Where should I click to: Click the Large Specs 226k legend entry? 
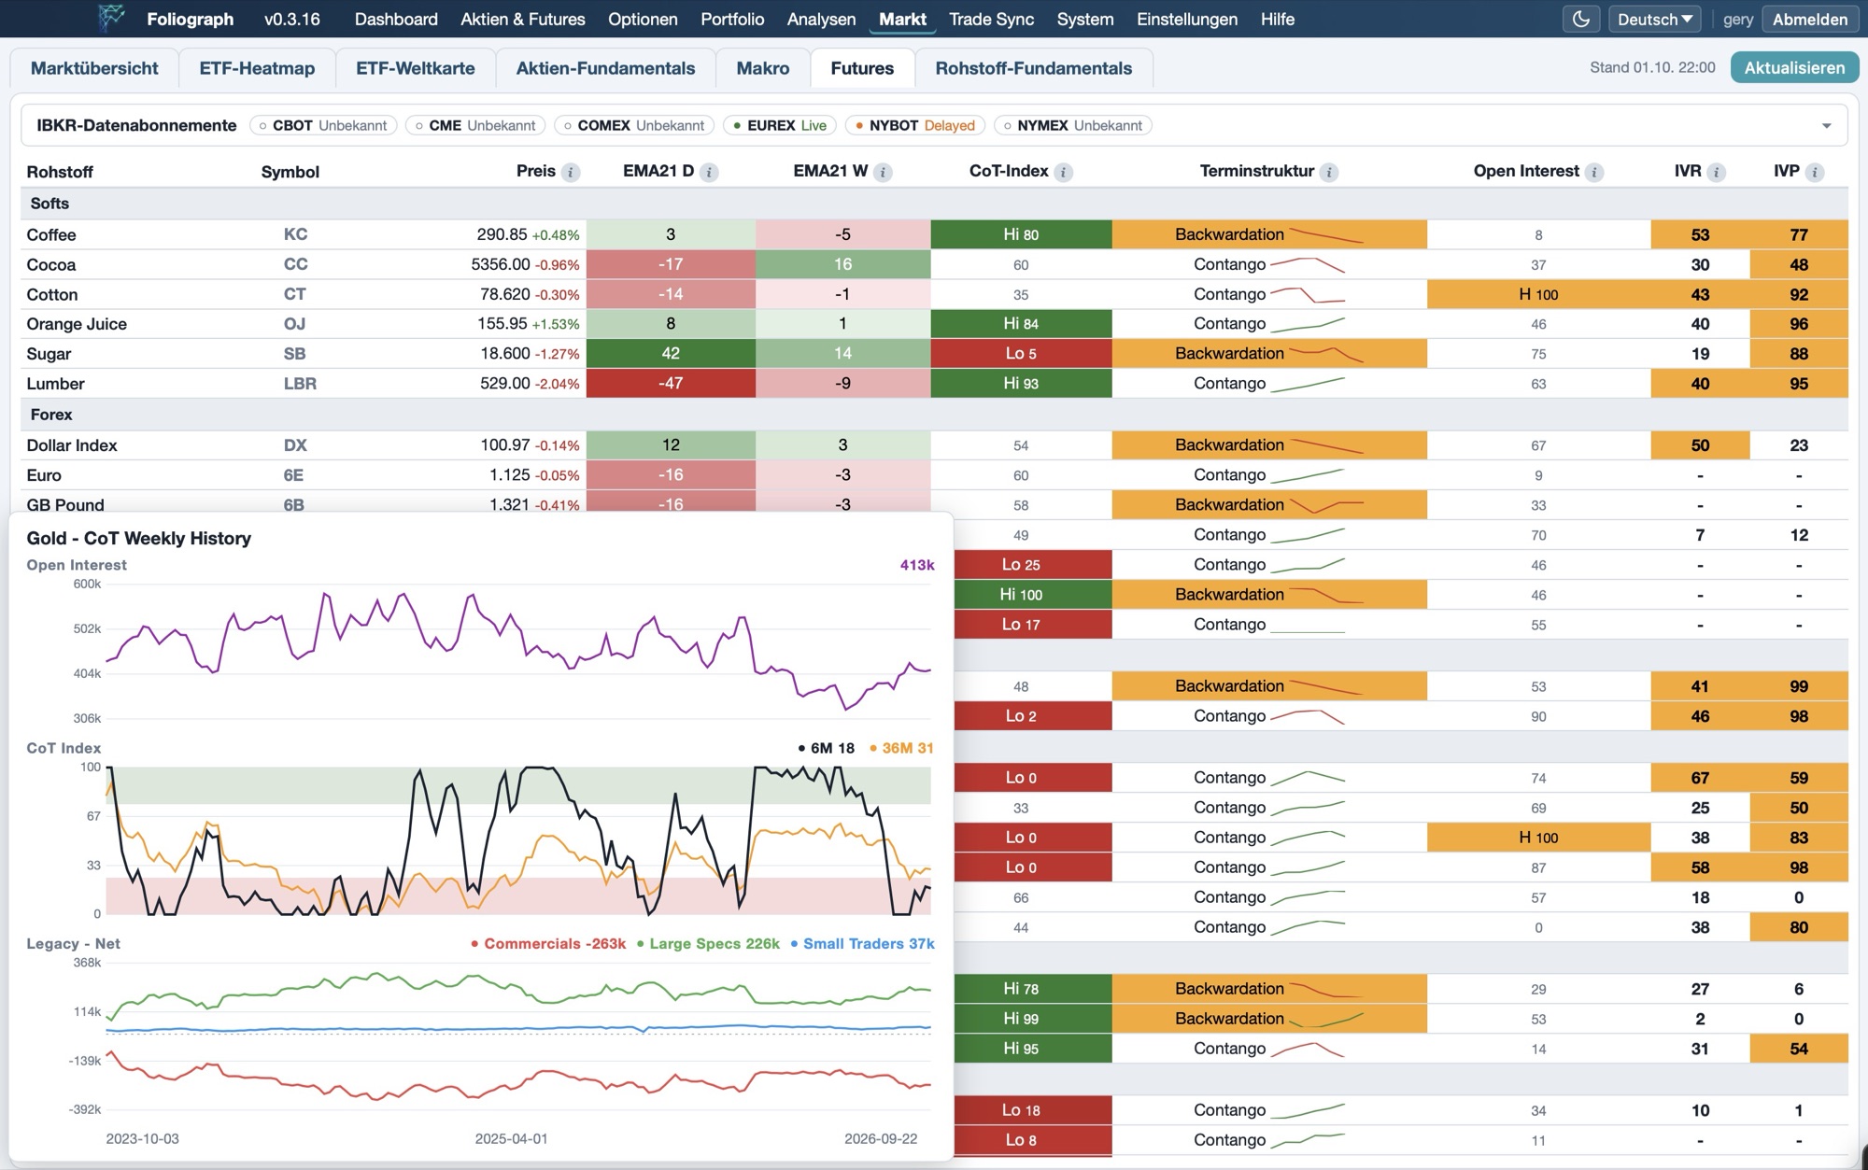[708, 944]
